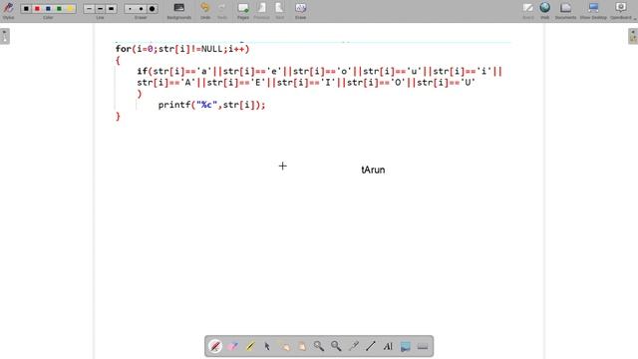The height and width of the screenshot is (359, 638).
Task: Go to the Next page
Action: 279,10
